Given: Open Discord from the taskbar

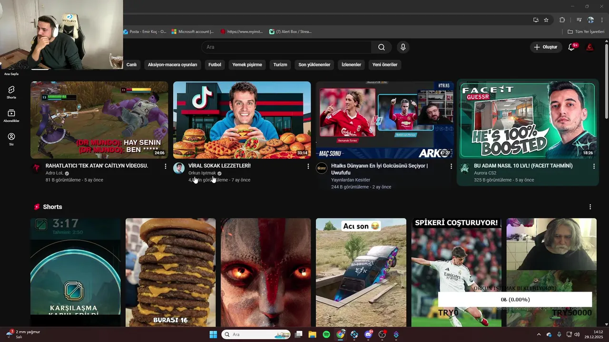Looking at the screenshot, I should pos(368,334).
